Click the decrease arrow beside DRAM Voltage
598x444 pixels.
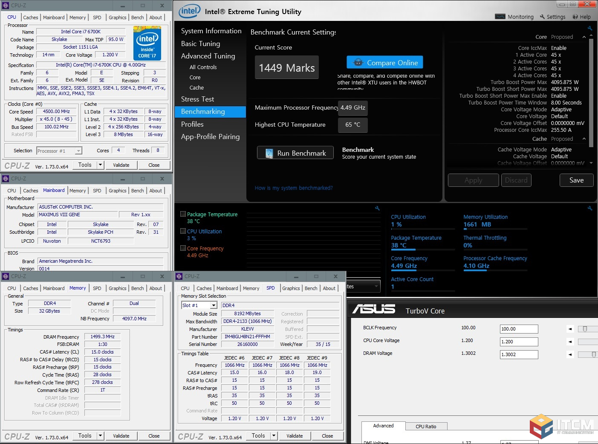[x=570, y=354]
